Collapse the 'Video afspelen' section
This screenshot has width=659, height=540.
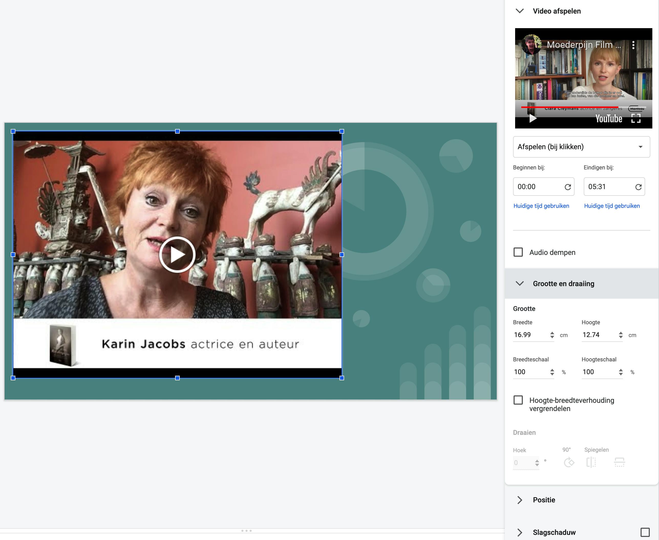click(x=520, y=11)
